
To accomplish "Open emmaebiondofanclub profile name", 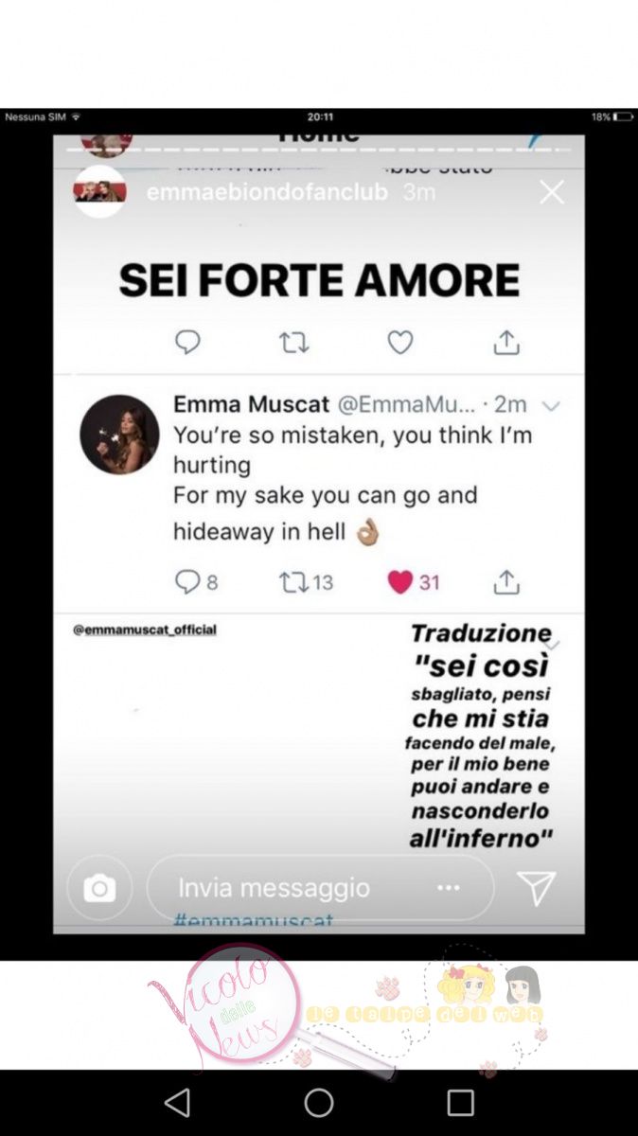I will (x=268, y=193).
